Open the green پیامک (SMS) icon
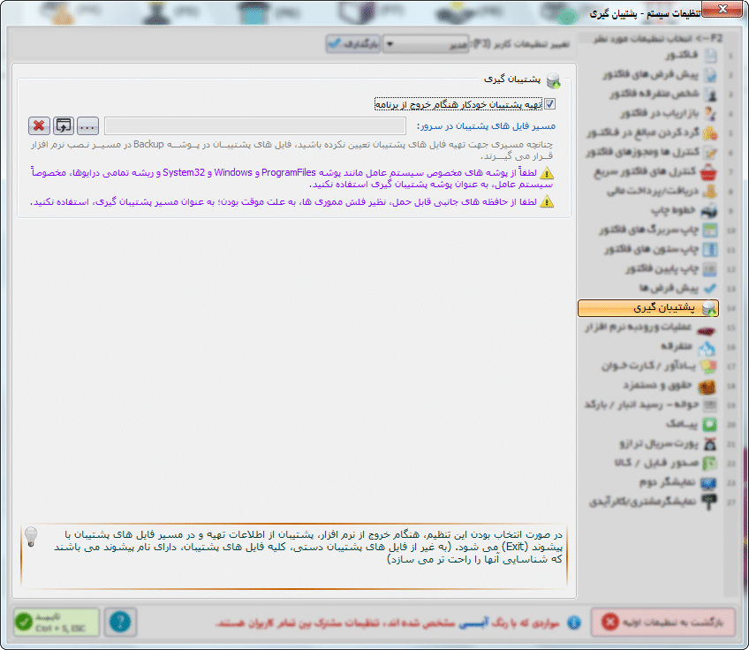Screen dimensions: 749x650 point(710,424)
